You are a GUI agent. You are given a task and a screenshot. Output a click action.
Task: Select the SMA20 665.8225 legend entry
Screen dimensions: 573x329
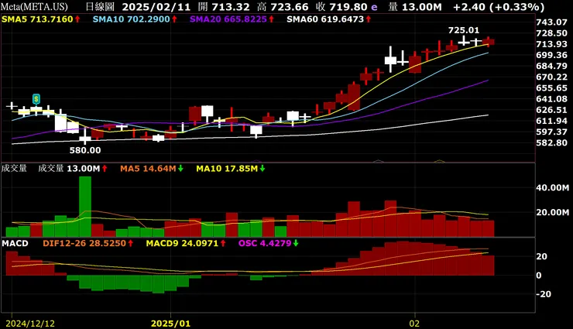[x=232, y=19]
